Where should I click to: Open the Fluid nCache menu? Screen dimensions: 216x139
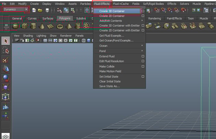tap(121, 4)
